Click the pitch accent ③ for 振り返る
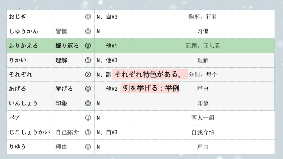This screenshot has height=159, width=283. point(88,46)
